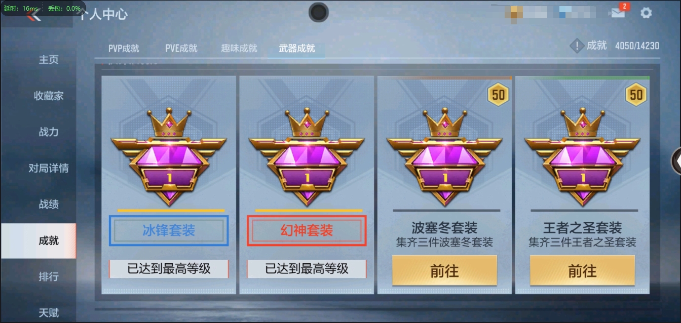Select the 武器成就 tab

297,49
